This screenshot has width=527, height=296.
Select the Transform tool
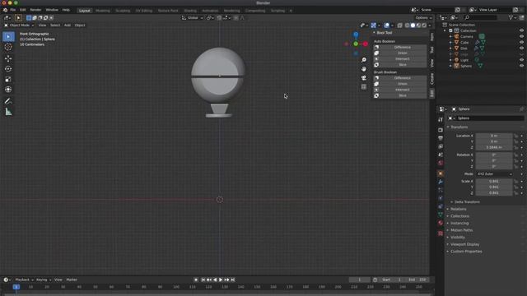click(x=8, y=90)
